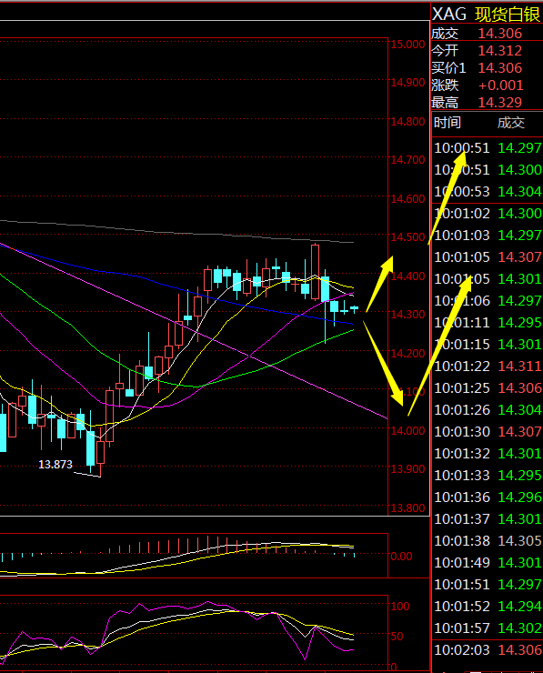The height and width of the screenshot is (673, 543).
Task: Pick the 10:01:15 tick row
Action: [x=488, y=345]
